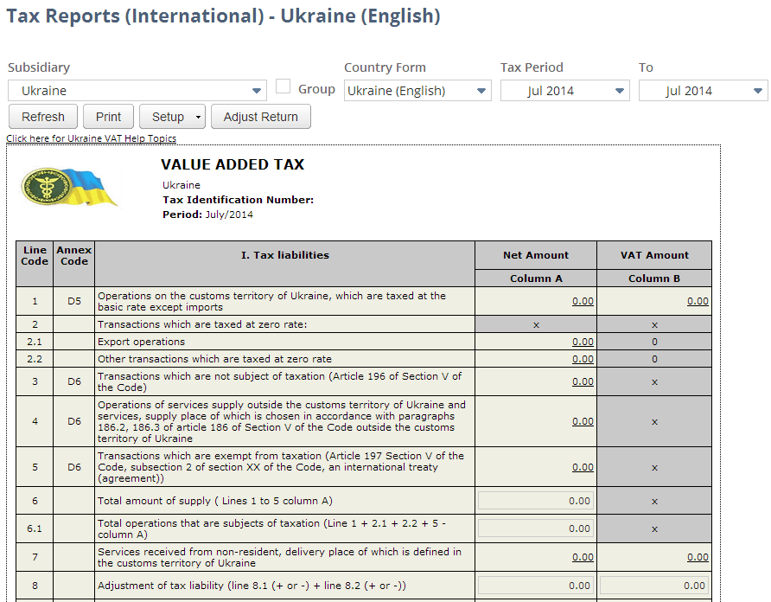Open line 1 Net Amount 0.00 link
This screenshot has width=771, height=602.
[x=583, y=301]
